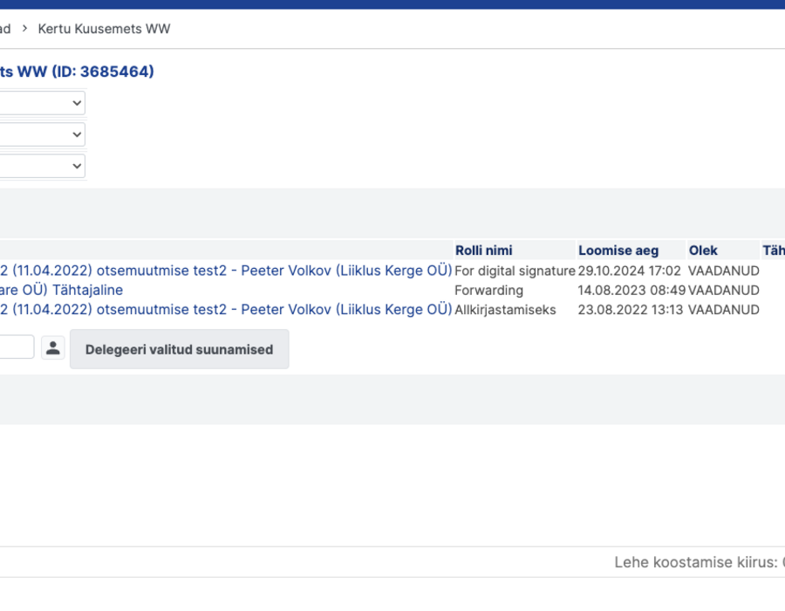Click the Olek column header

tap(703, 251)
